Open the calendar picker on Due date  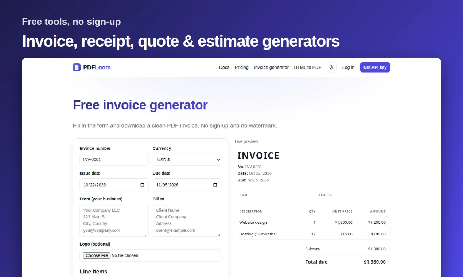(215, 185)
